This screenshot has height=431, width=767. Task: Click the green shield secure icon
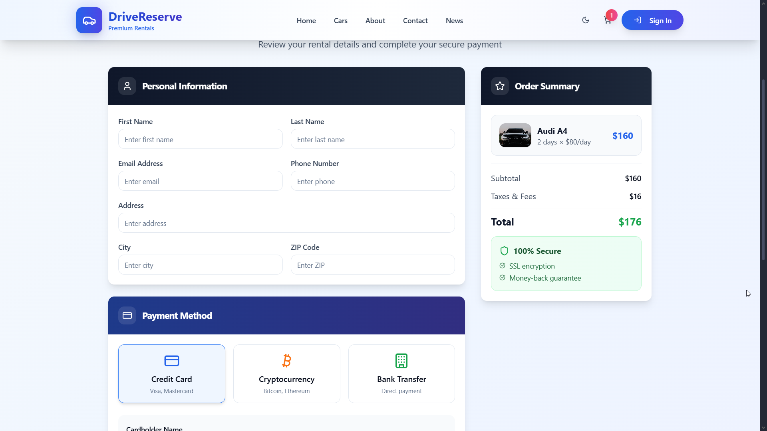[504, 251]
